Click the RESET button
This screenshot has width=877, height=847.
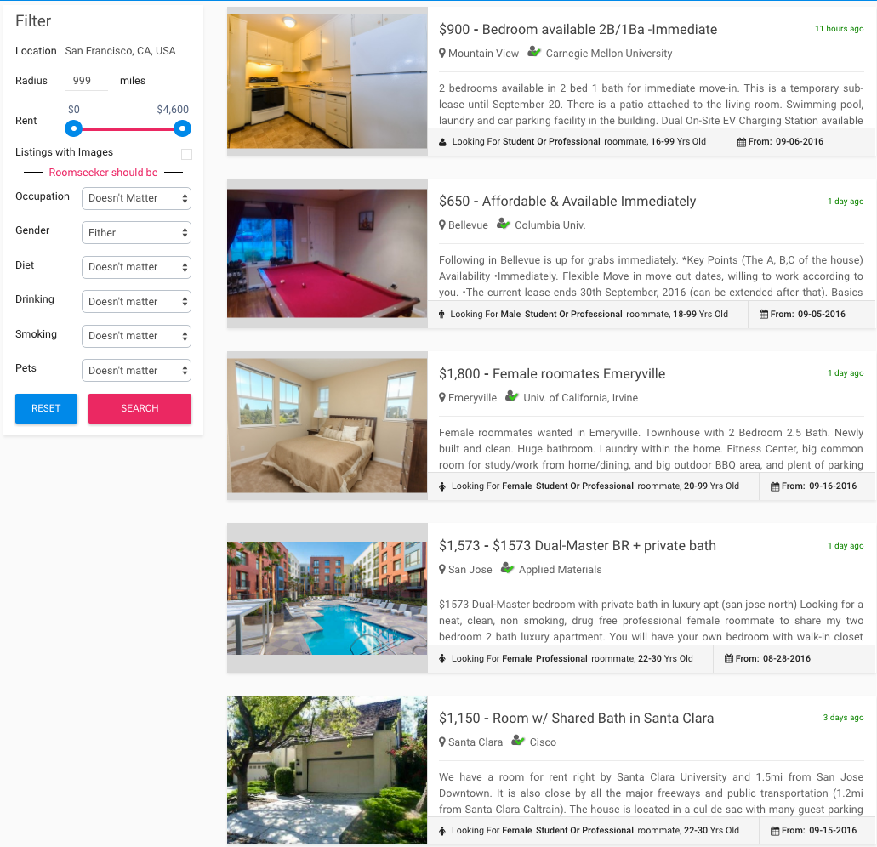coord(47,408)
